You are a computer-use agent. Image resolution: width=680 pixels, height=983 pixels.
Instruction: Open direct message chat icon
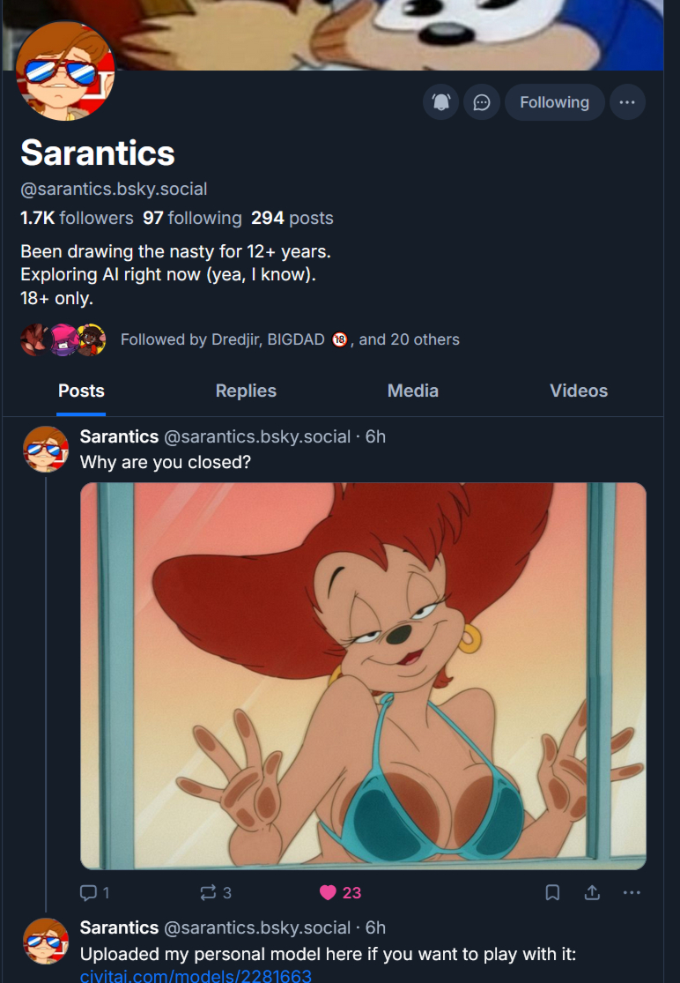click(x=482, y=102)
